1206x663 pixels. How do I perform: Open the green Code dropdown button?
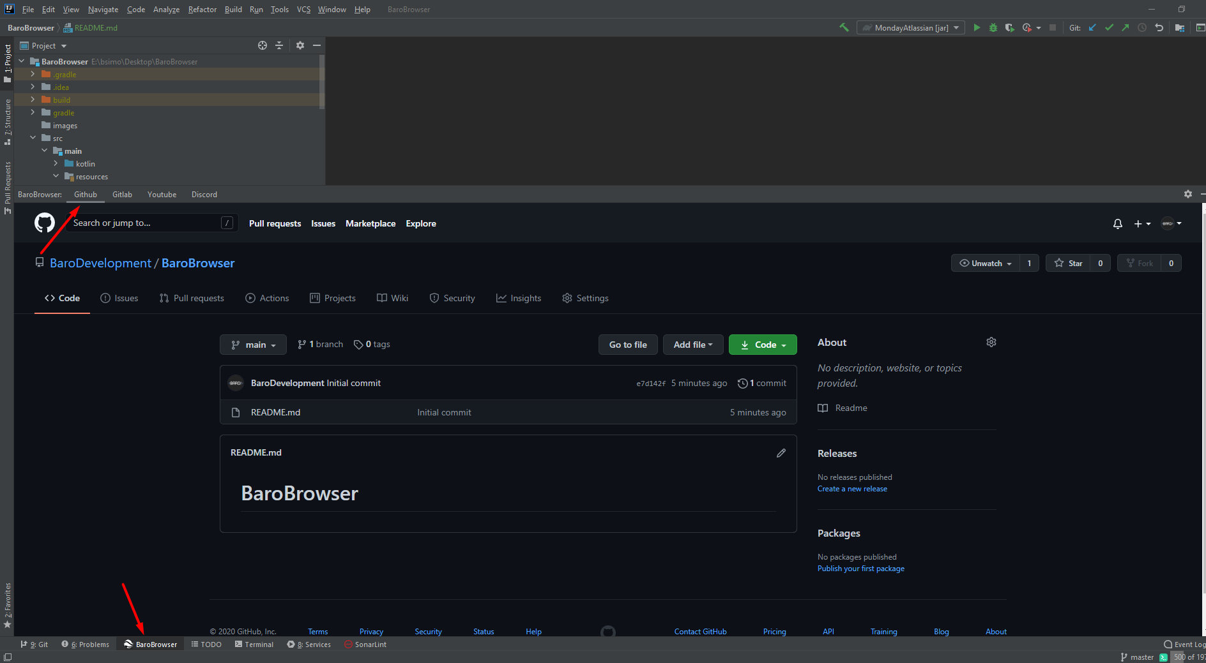click(x=763, y=345)
